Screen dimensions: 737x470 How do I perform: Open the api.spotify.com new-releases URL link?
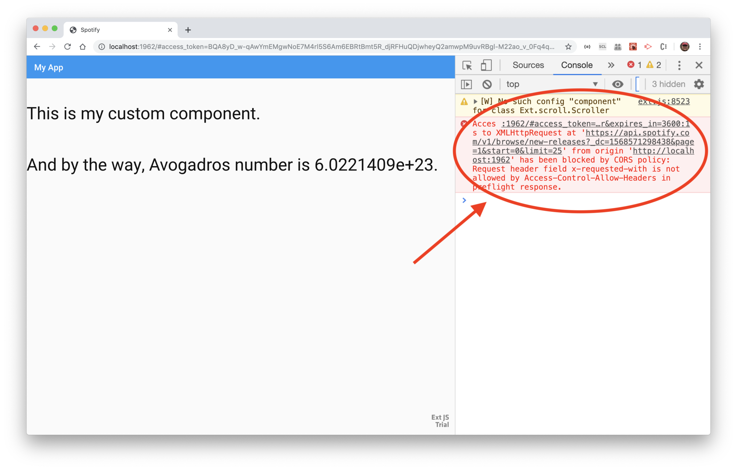(x=583, y=142)
